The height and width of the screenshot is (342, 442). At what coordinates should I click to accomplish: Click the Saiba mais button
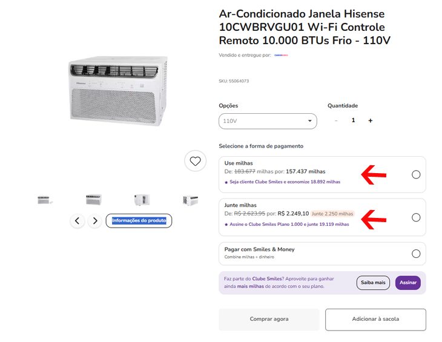point(373,283)
